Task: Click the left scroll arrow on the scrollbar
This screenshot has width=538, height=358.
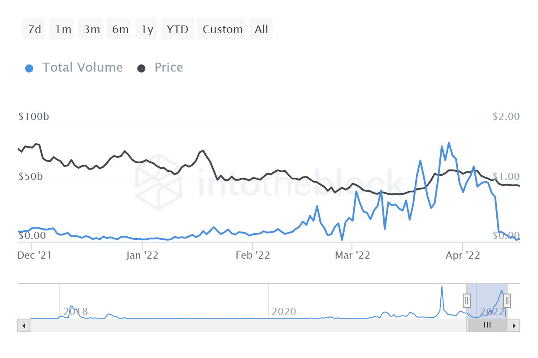Action: [x=24, y=325]
